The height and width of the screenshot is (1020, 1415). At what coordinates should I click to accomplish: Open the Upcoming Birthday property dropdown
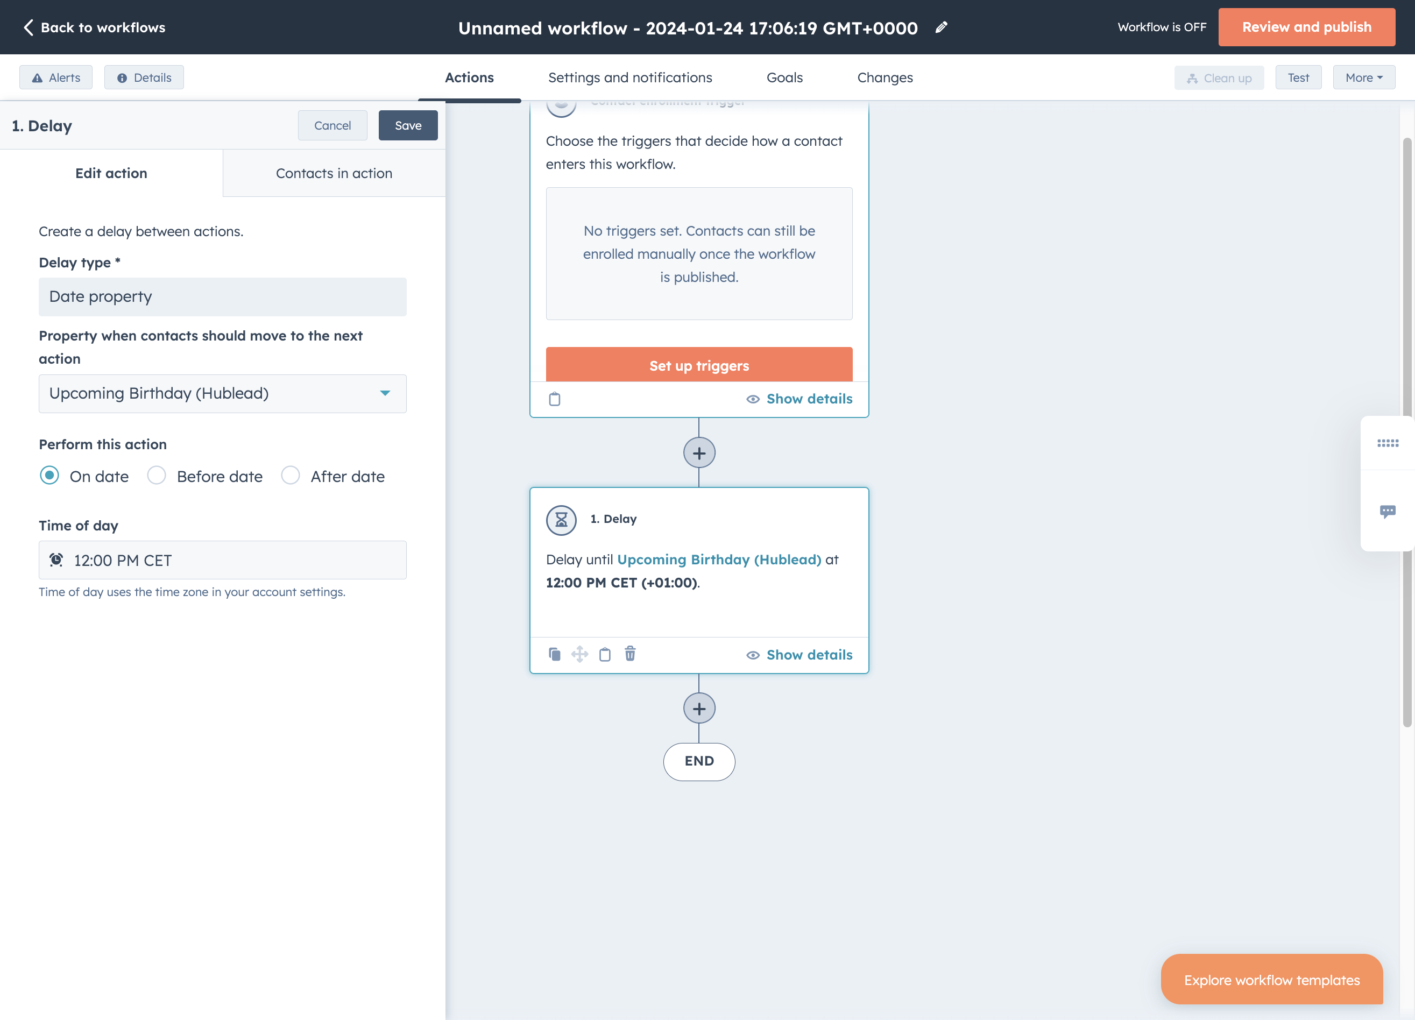coord(223,394)
